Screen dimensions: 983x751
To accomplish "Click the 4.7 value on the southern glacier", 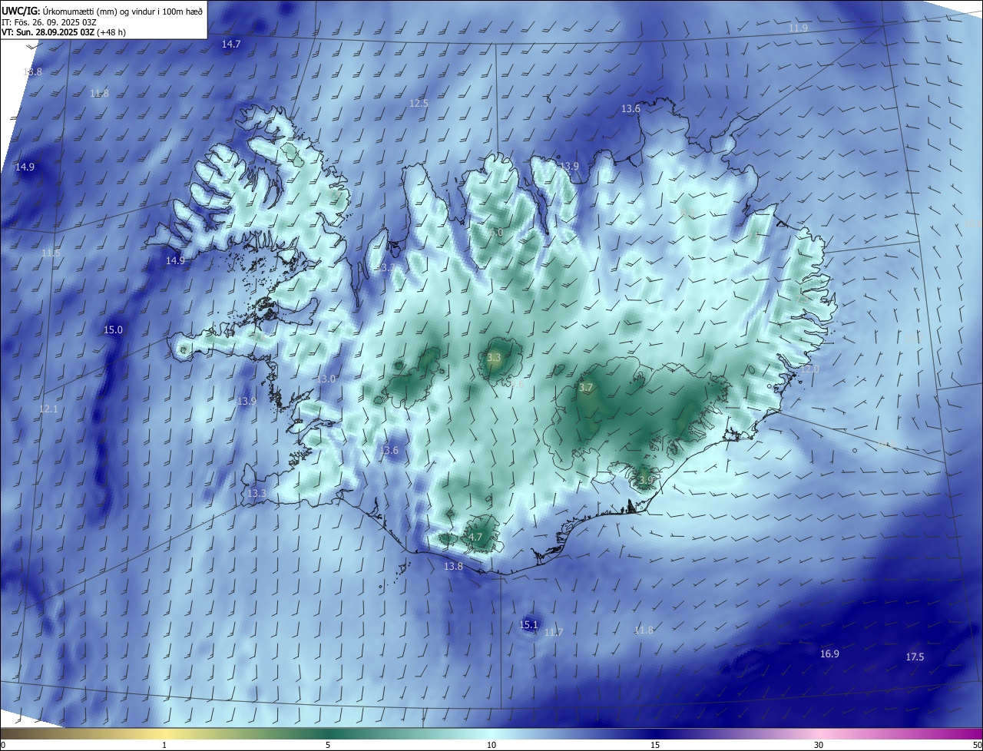I will [475, 538].
